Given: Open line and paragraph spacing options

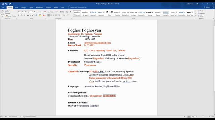Looking at the screenshot, I should (x=60, y=15).
